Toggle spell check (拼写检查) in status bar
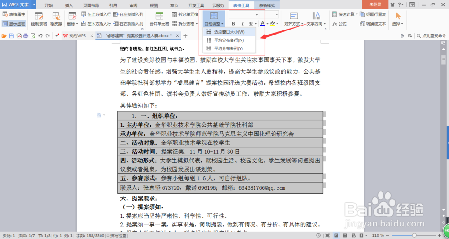The width and height of the screenshot is (449, 239). [116, 235]
